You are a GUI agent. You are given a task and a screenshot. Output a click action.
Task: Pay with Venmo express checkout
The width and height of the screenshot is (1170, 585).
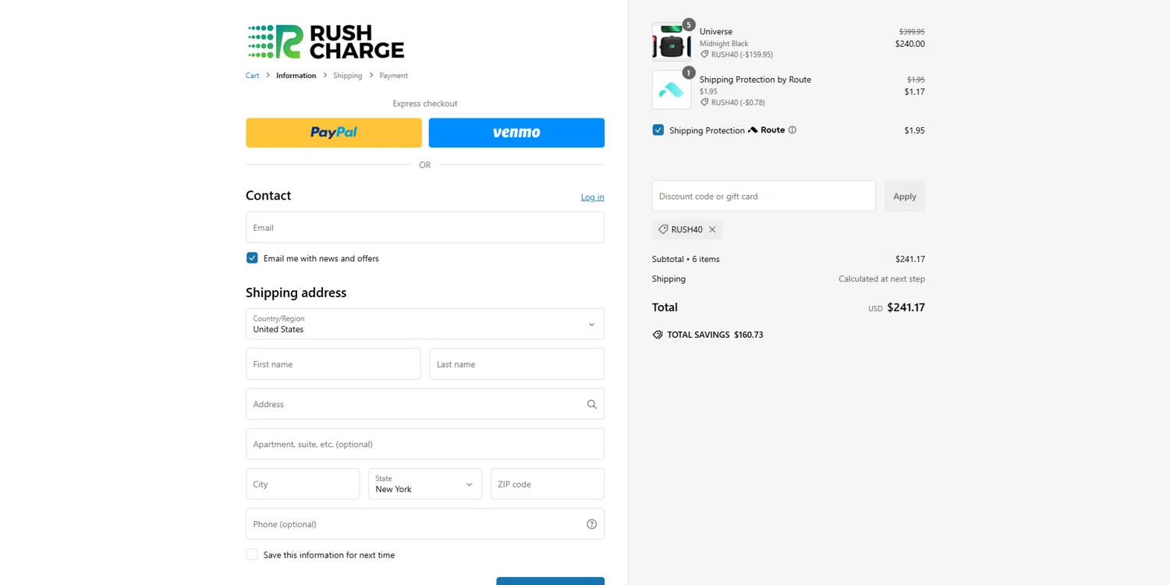(516, 133)
